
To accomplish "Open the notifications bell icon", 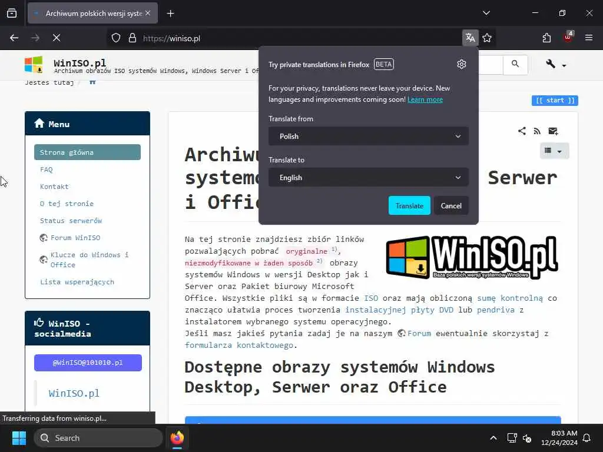I will [587, 438].
